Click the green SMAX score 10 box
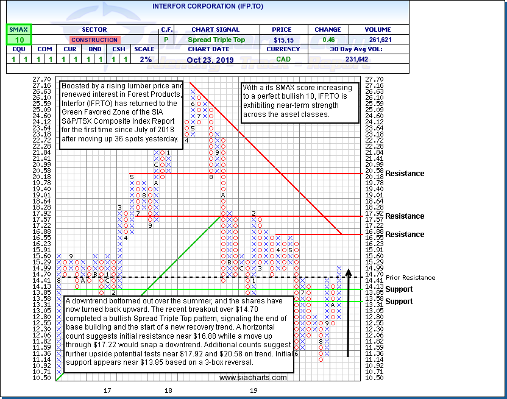Viewport: 507px width, 399px height. [x=19, y=40]
